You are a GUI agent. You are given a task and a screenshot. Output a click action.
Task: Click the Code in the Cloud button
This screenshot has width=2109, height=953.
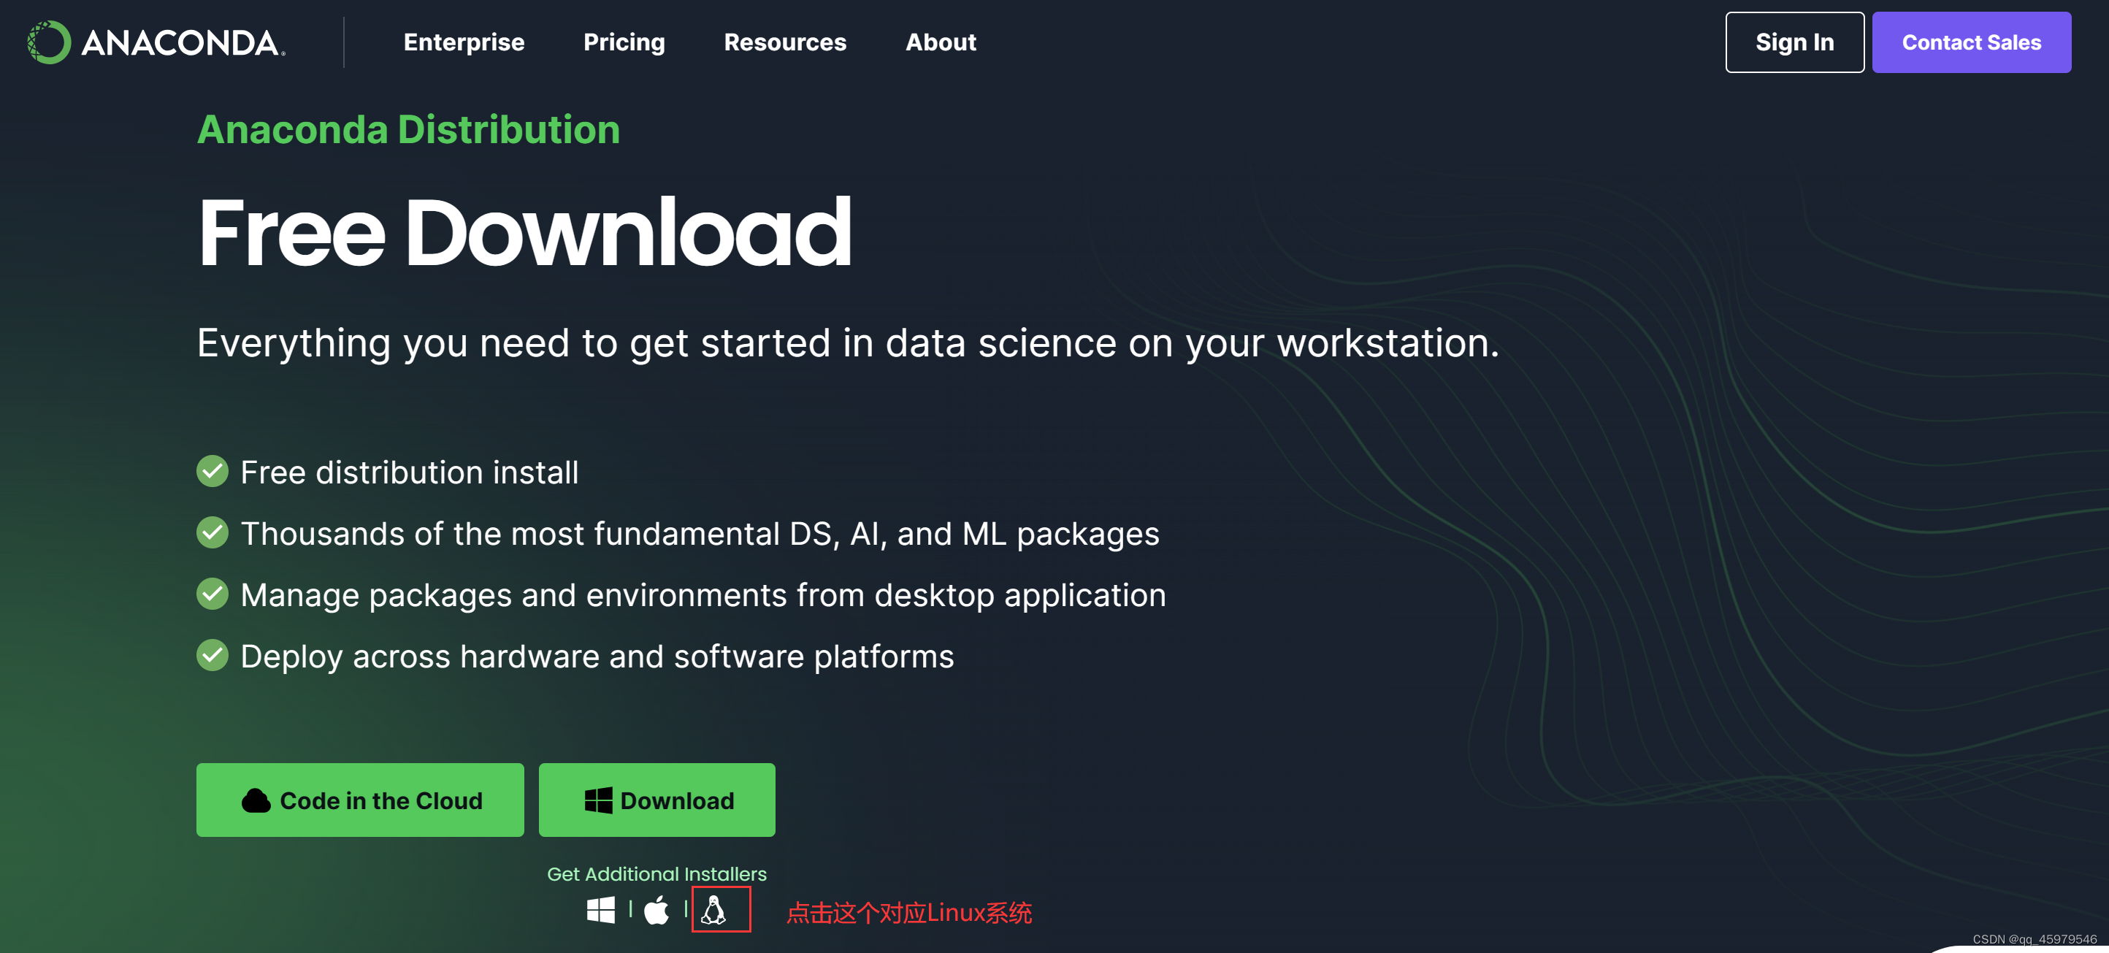359,800
